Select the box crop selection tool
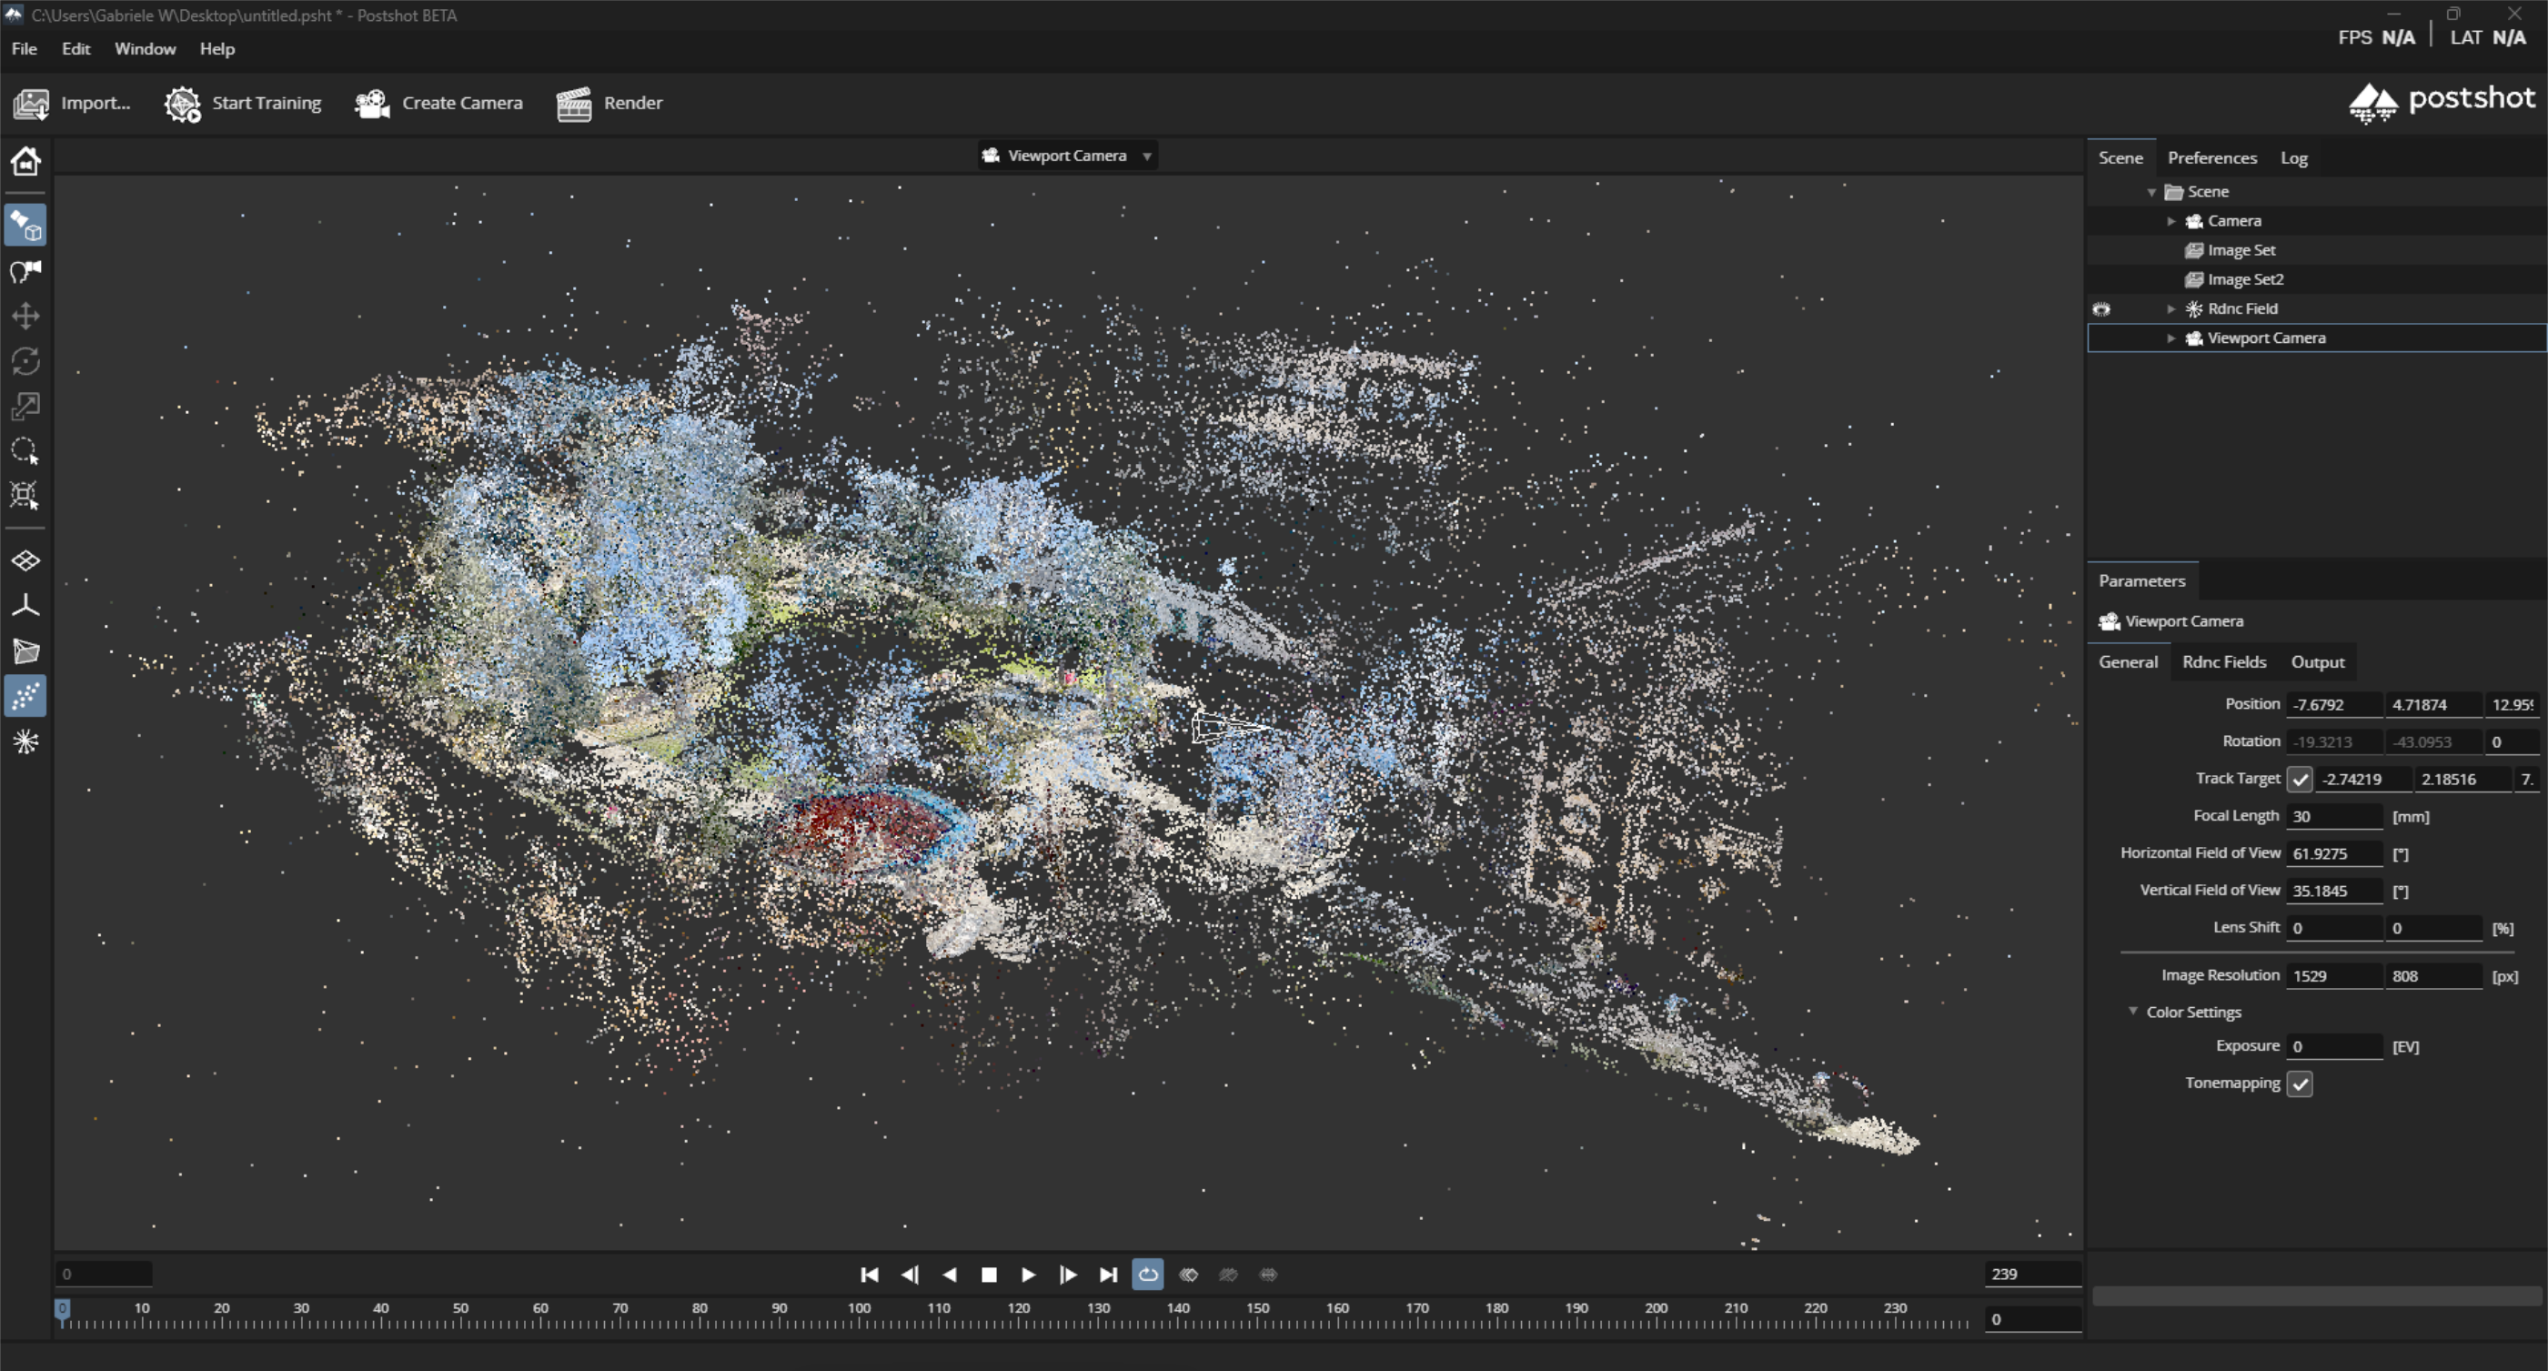Viewport: 2548px width, 1371px height. (25, 496)
